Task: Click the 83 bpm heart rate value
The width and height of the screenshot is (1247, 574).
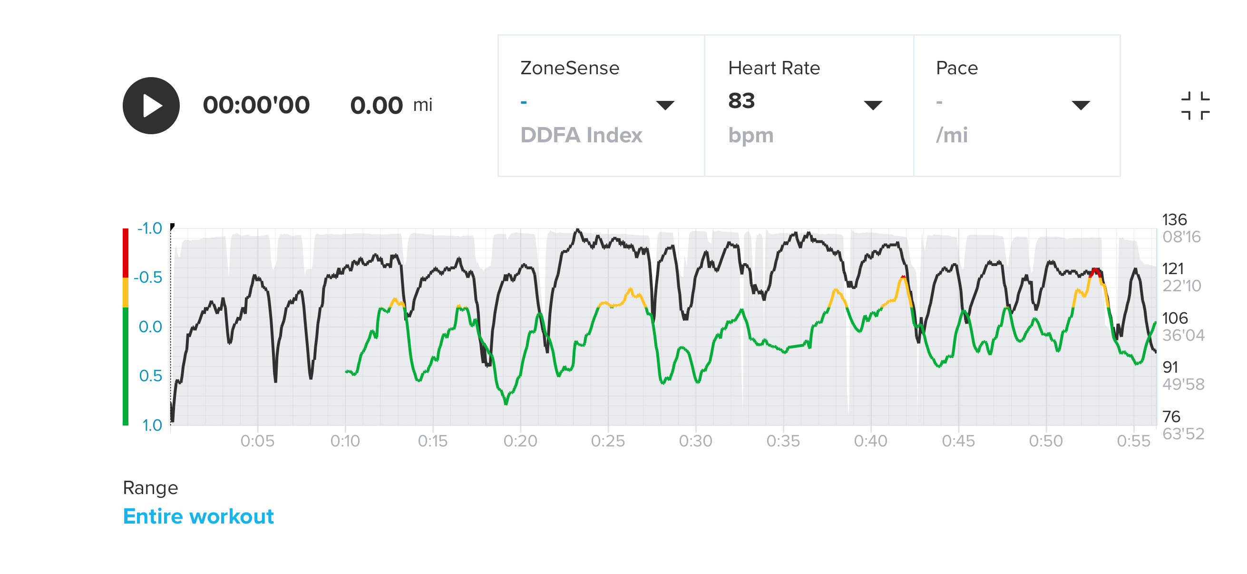Action: pos(741,101)
